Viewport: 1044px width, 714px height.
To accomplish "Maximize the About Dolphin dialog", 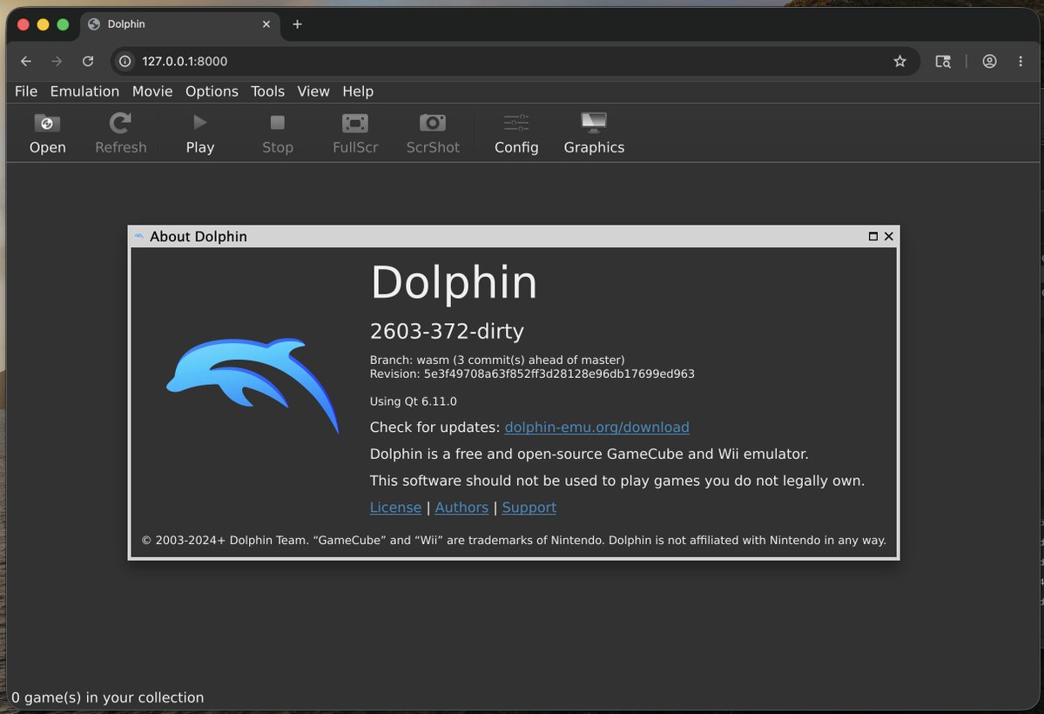I will pos(872,237).
